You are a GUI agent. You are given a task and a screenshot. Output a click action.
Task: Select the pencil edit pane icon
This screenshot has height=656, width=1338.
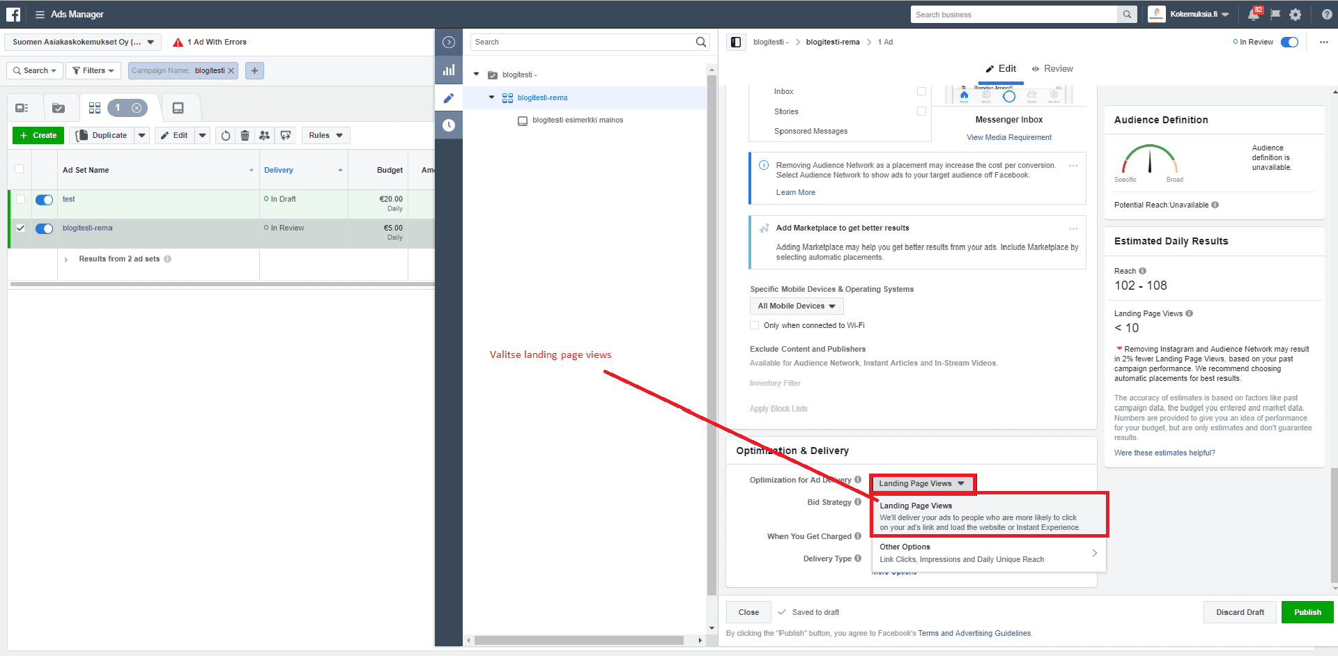[449, 98]
